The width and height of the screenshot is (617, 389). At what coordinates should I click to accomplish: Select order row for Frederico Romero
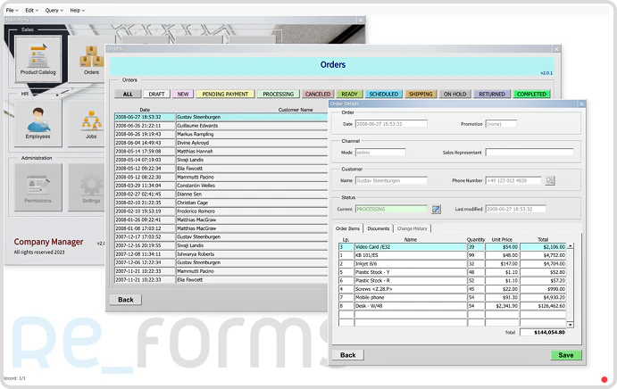coord(221,211)
